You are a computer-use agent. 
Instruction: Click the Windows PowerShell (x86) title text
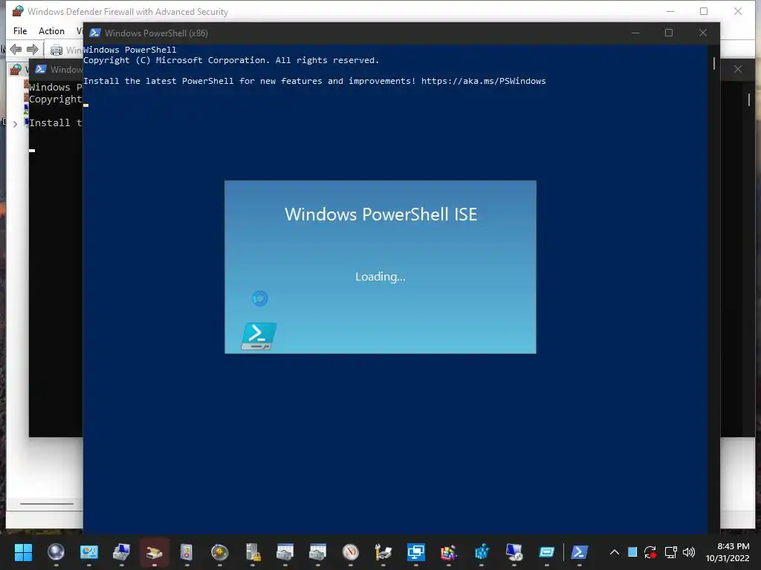point(156,33)
